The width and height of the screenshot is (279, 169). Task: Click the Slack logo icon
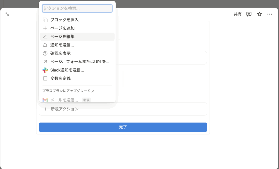tap(45, 70)
